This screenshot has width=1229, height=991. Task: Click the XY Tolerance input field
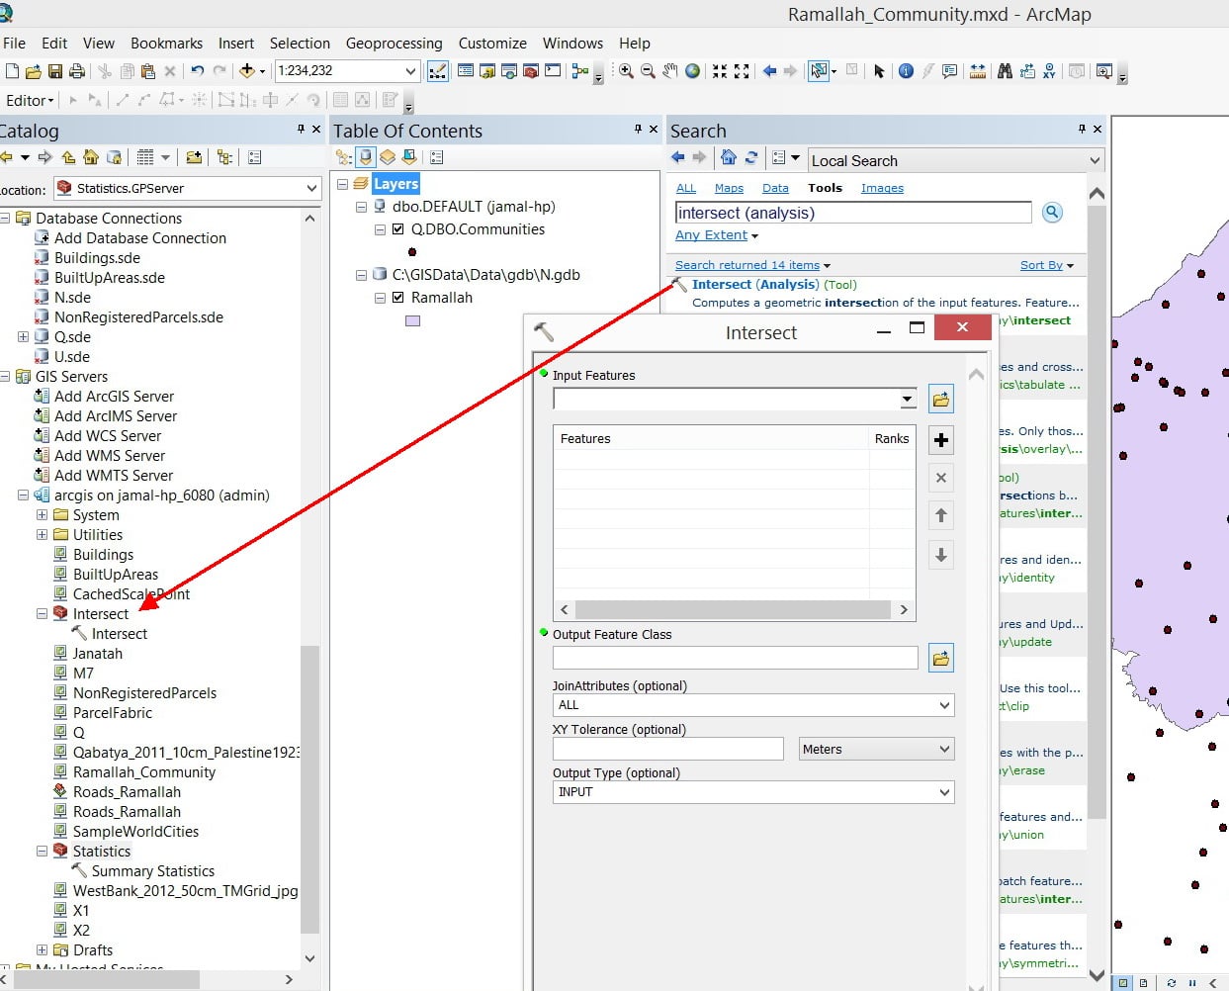coord(667,749)
